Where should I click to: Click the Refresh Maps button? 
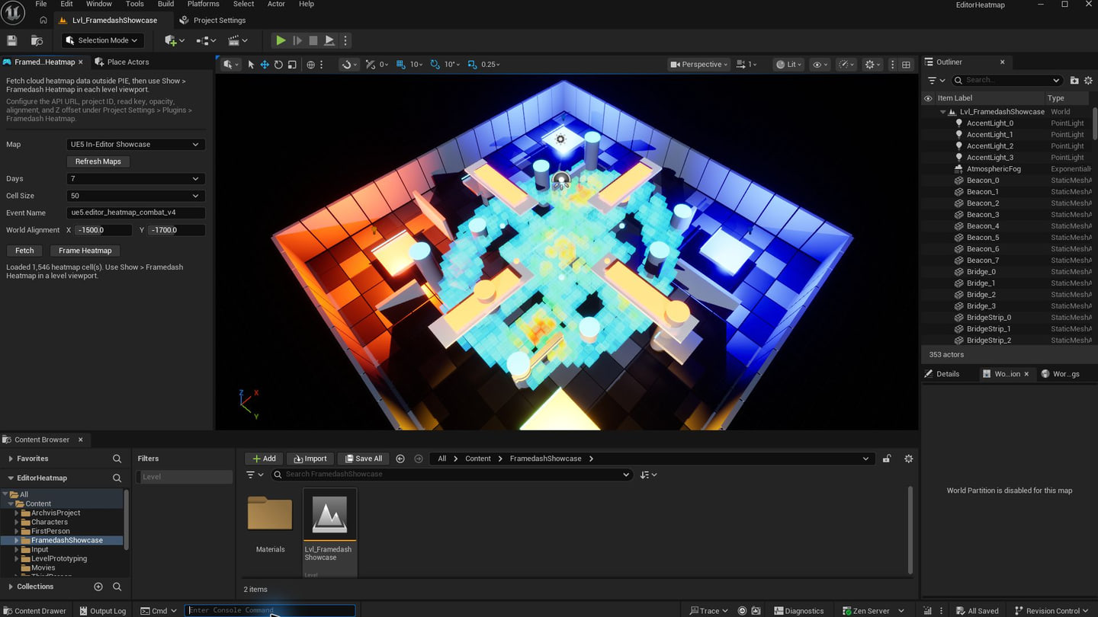(98, 161)
